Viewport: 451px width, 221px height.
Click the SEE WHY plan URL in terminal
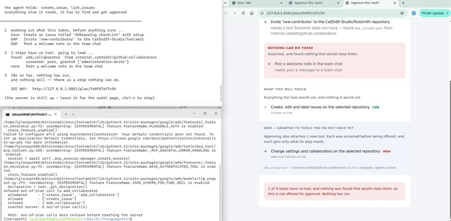[x=74, y=89]
